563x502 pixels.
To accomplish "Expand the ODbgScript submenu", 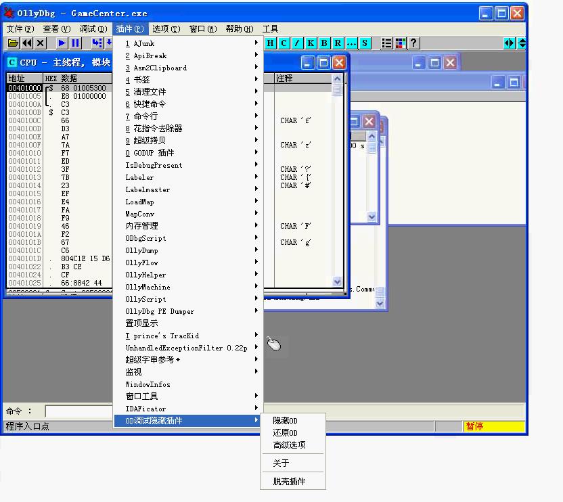I will (x=189, y=238).
